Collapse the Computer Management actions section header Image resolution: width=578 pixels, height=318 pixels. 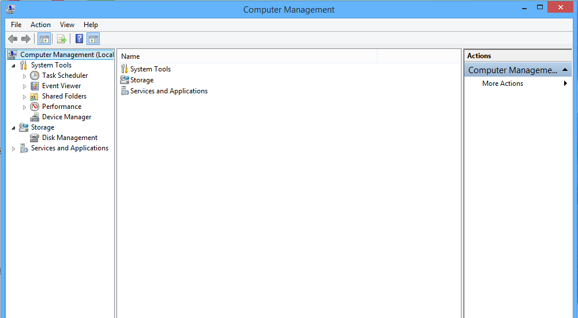tap(566, 70)
